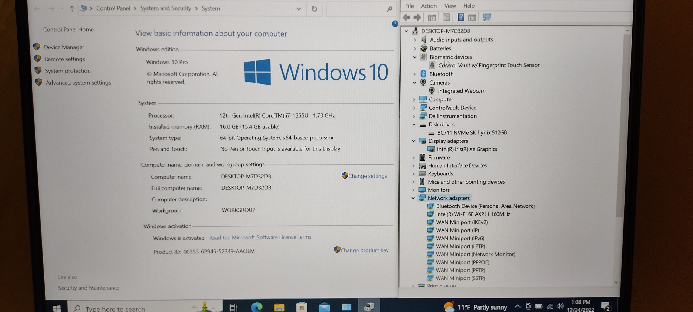Click Scan for hardware changes monitor icon
Viewport: 693px width, 312px height.
(486, 17)
